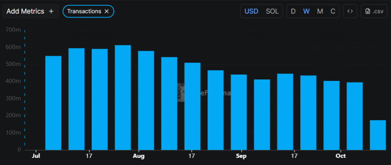Switch denomination to SOL
This screenshot has width=391, height=165.
pos(272,11)
